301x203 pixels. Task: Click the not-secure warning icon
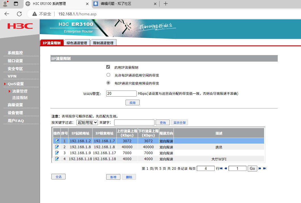point(35,14)
